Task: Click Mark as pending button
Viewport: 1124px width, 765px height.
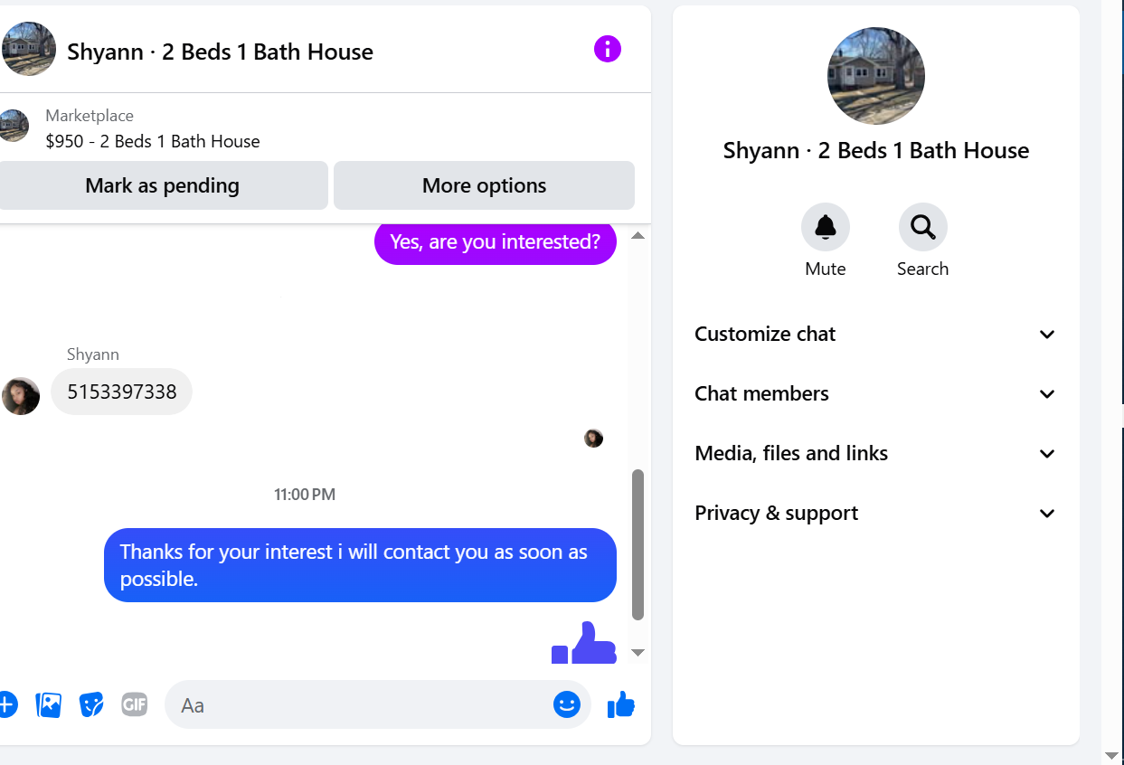Action: [163, 186]
